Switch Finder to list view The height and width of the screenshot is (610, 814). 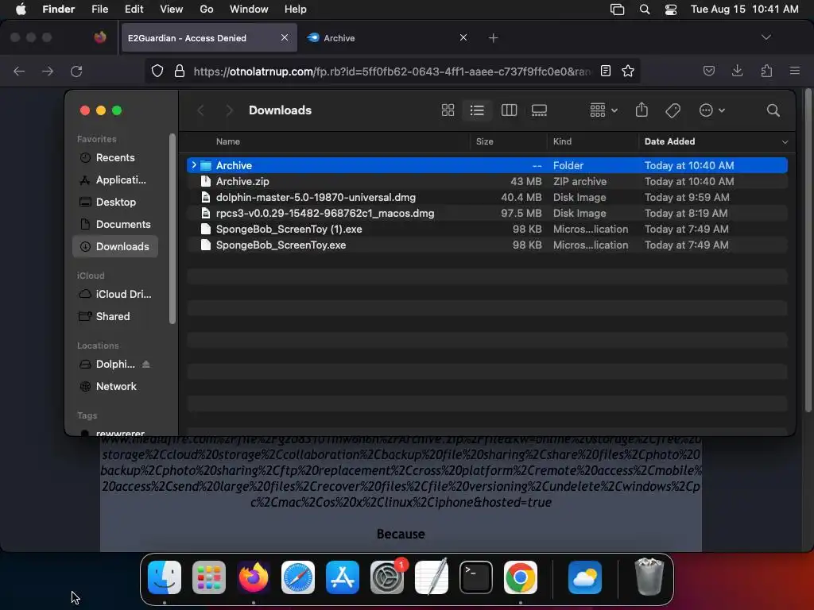[x=477, y=110]
